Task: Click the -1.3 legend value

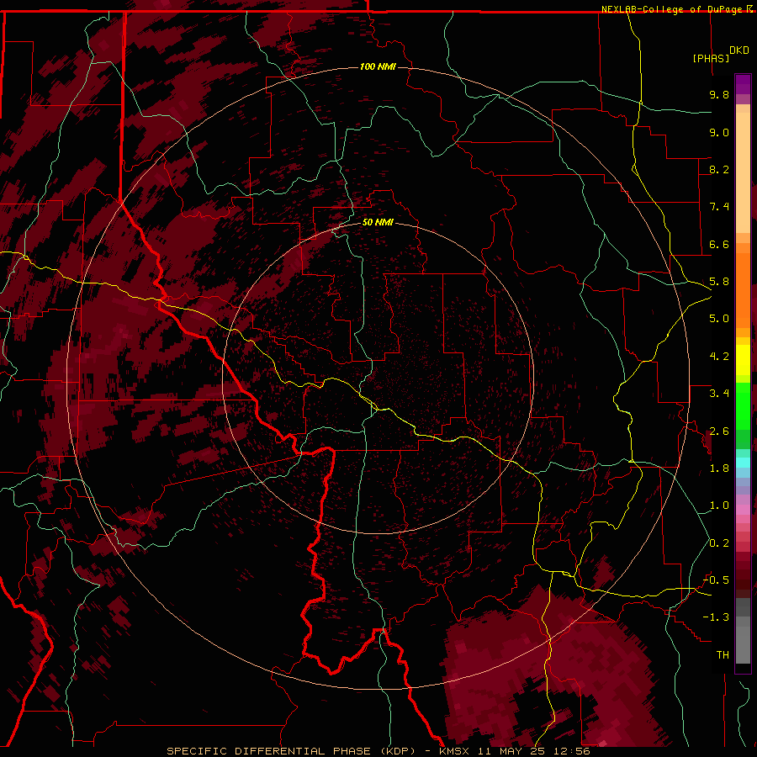Action: (x=717, y=617)
